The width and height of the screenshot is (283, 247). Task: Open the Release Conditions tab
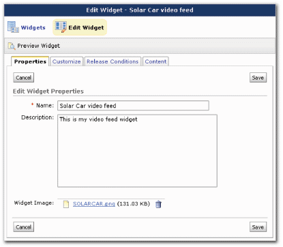(113, 61)
